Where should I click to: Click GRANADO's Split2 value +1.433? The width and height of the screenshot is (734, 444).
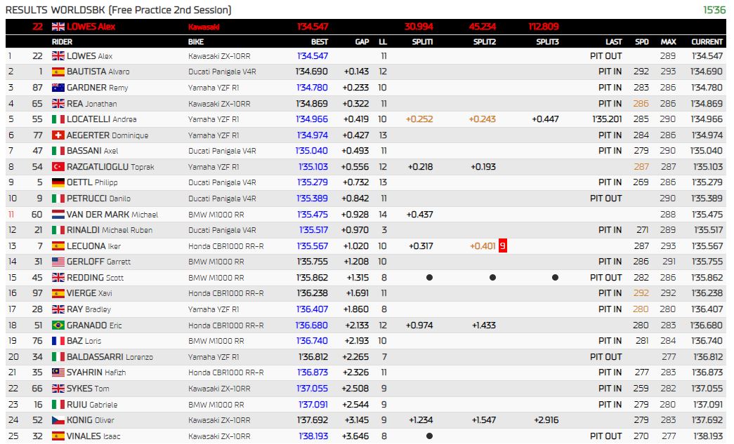click(483, 325)
